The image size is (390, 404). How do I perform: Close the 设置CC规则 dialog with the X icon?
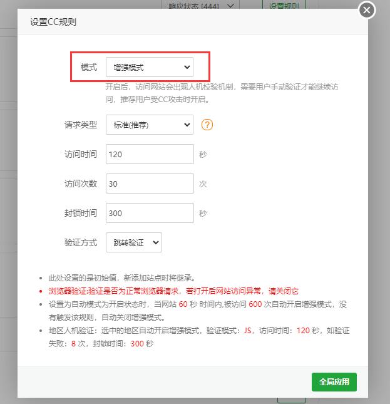367,10
